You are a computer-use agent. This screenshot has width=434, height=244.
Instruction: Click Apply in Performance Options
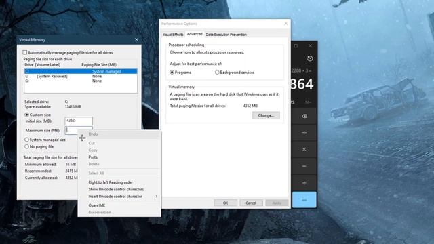[x=277, y=203]
